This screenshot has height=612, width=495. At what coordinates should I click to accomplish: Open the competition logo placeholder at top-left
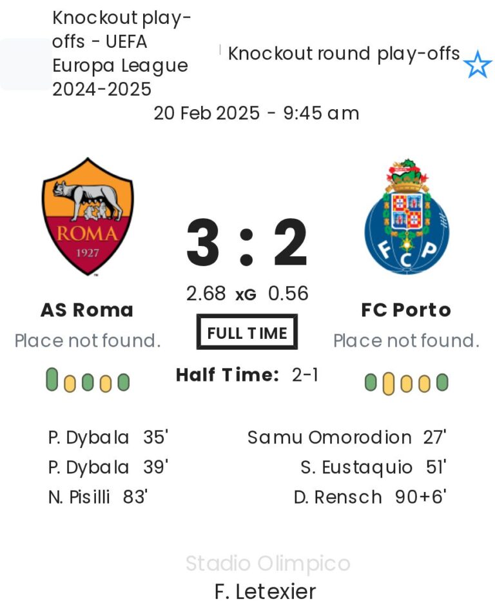point(26,65)
